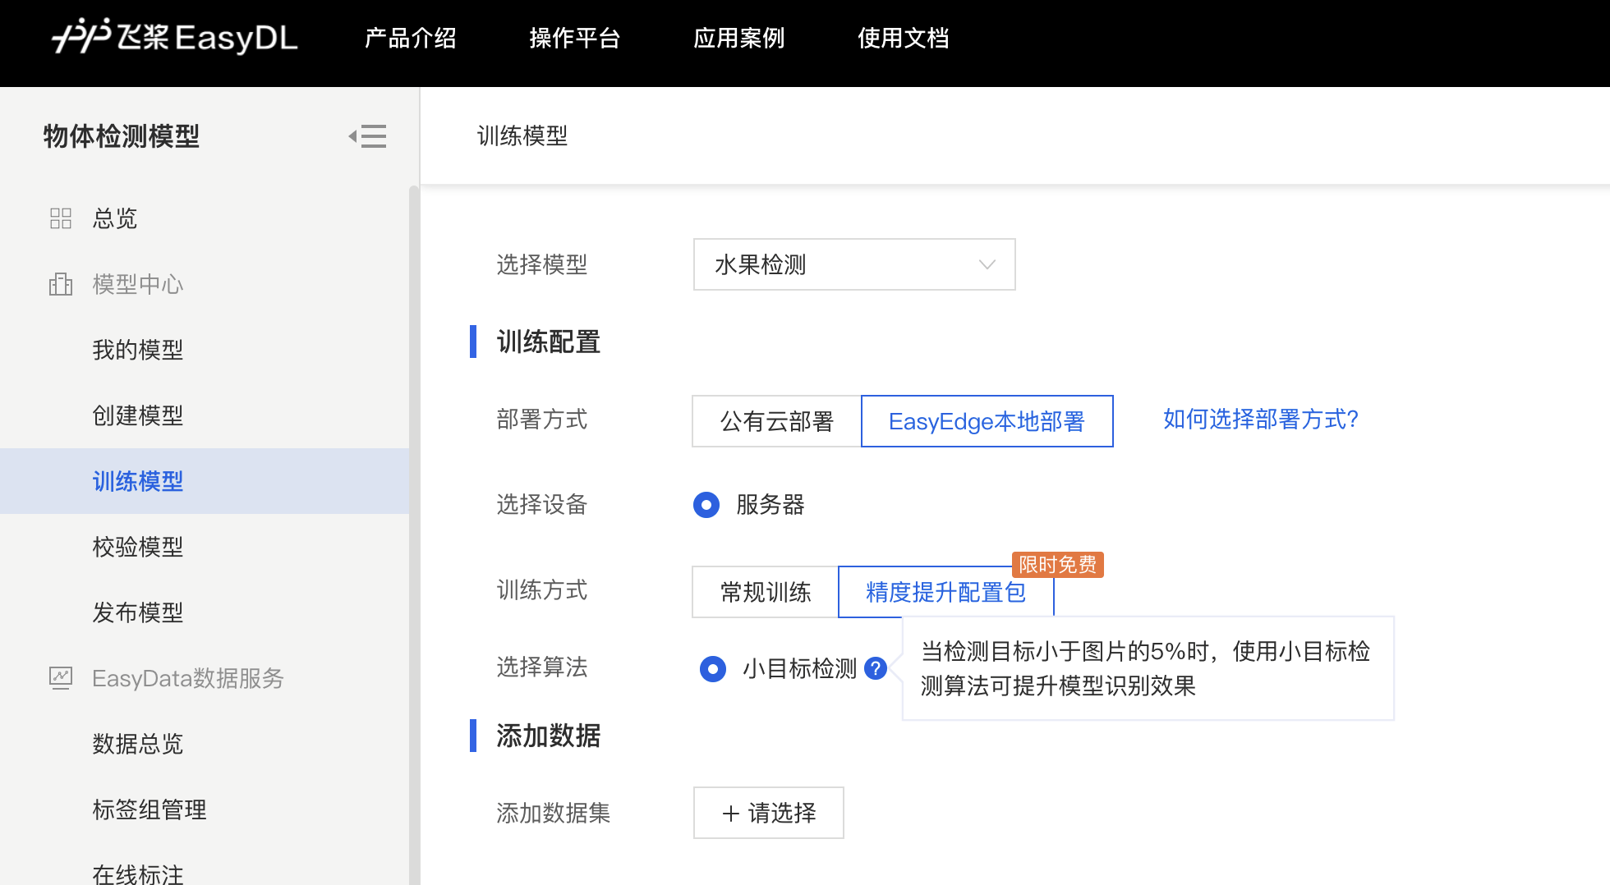The image size is (1610, 885).
Task: Open 应用案例 in the top navigation
Action: [x=738, y=38]
